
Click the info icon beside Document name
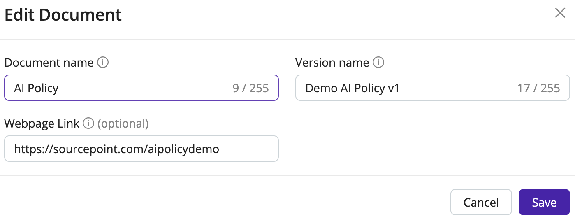pyautogui.click(x=103, y=63)
